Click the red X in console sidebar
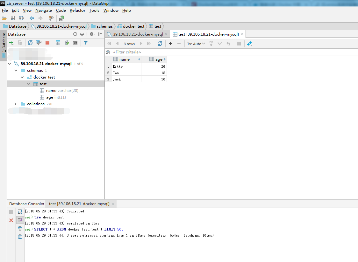The width and height of the screenshot is (358, 262). coord(11,220)
